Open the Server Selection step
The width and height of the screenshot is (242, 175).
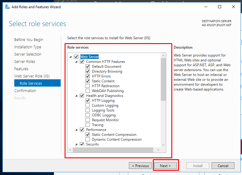tap(28, 54)
